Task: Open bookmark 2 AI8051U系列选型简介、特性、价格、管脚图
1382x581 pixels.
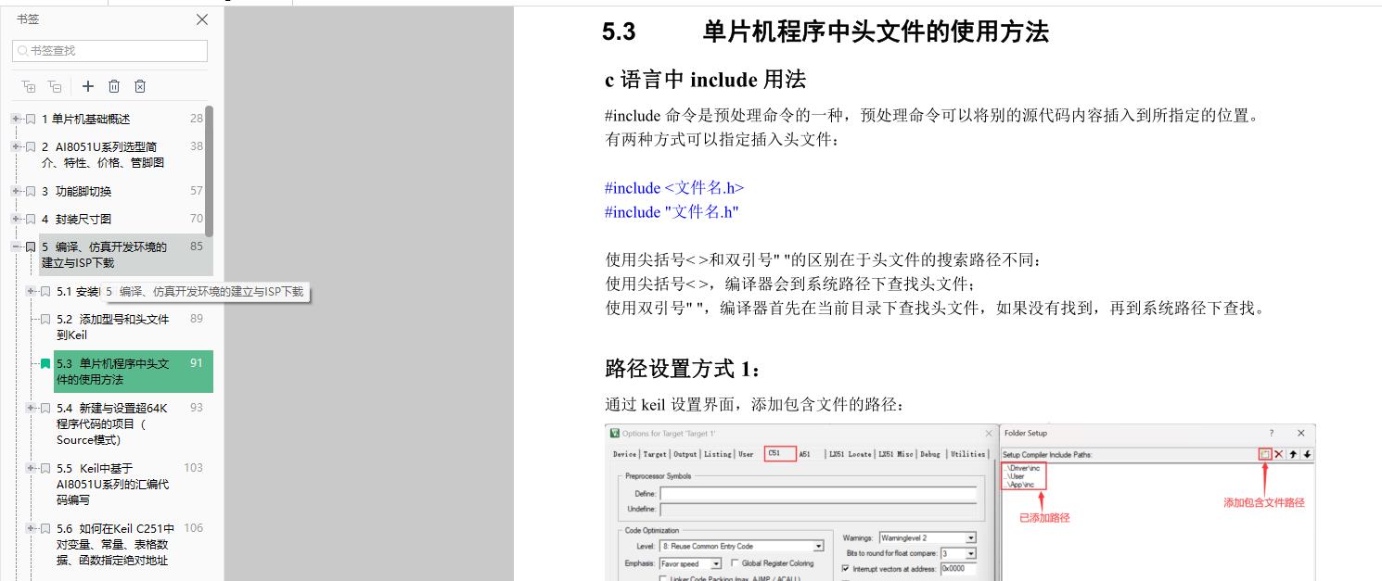Action: click(x=104, y=155)
